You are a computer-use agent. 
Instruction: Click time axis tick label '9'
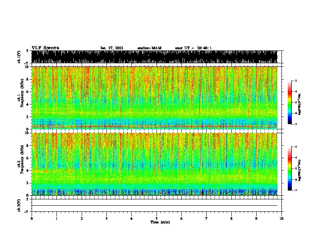256,219
